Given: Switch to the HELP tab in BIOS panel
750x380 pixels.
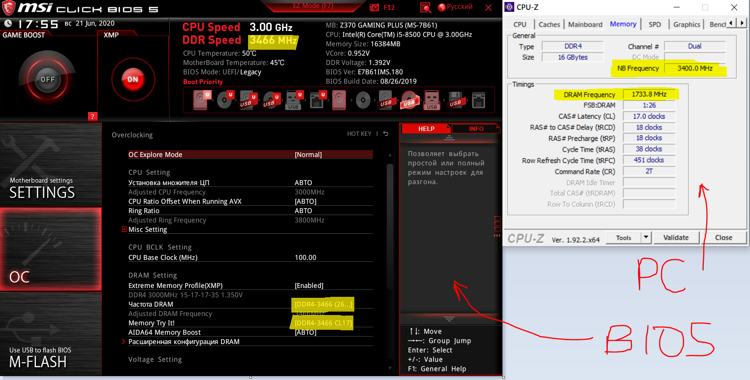Looking at the screenshot, I should (x=426, y=128).
